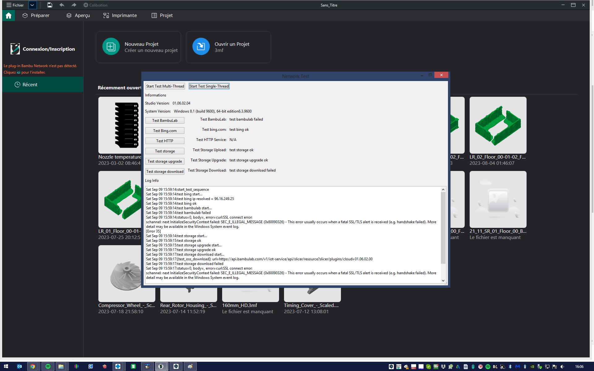Open the Fichier menu

click(x=15, y=5)
